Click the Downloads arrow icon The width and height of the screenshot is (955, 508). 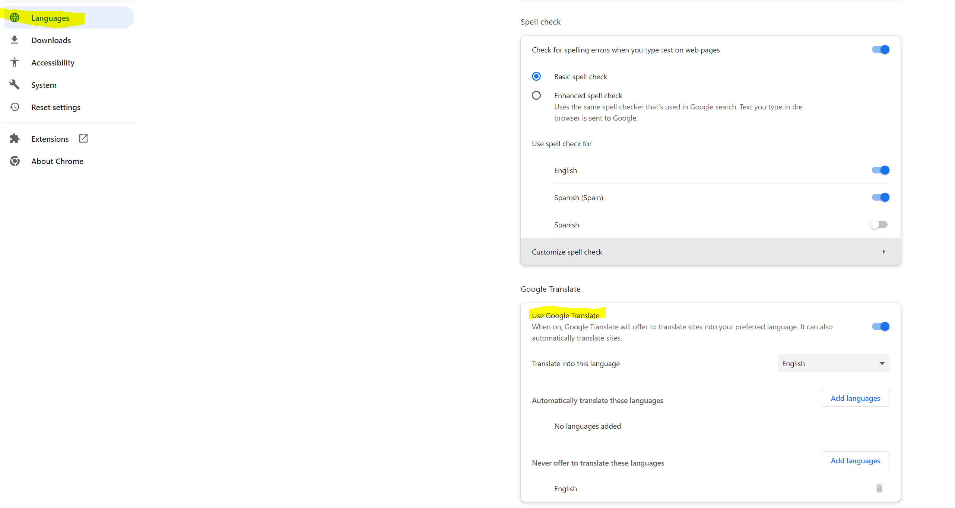click(15, 40)
